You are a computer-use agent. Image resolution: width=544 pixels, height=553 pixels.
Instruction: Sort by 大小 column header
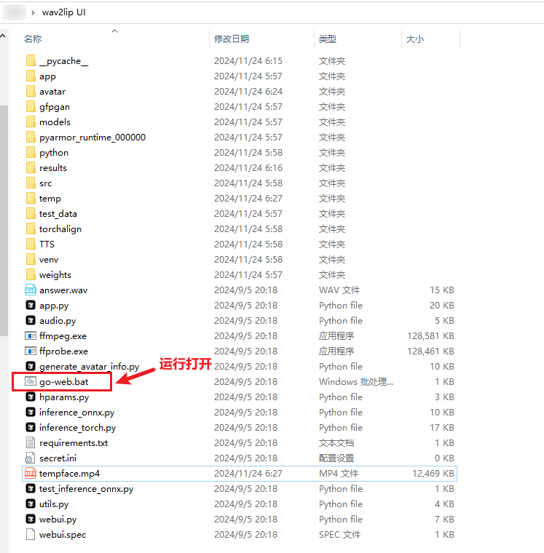[414, 39]
